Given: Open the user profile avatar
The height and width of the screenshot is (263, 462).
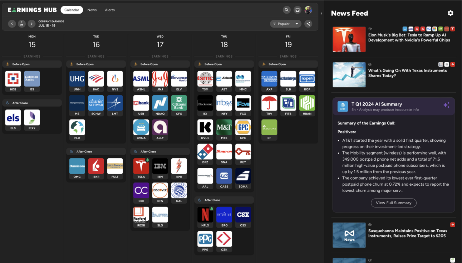Looking at the screenshot, I should point(308,10).
